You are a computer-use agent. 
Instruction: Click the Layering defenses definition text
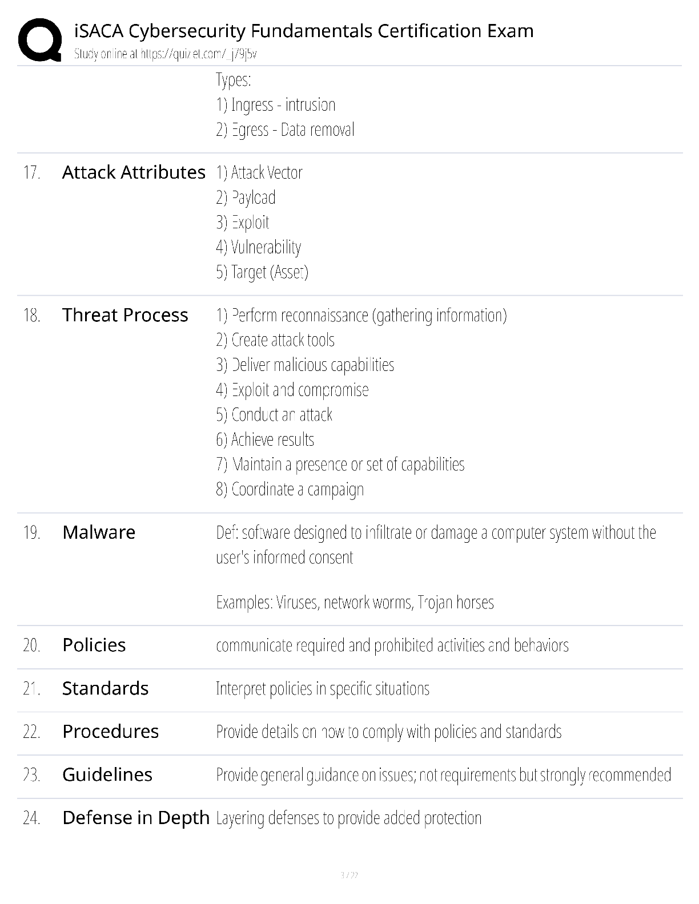pos(349,818)
